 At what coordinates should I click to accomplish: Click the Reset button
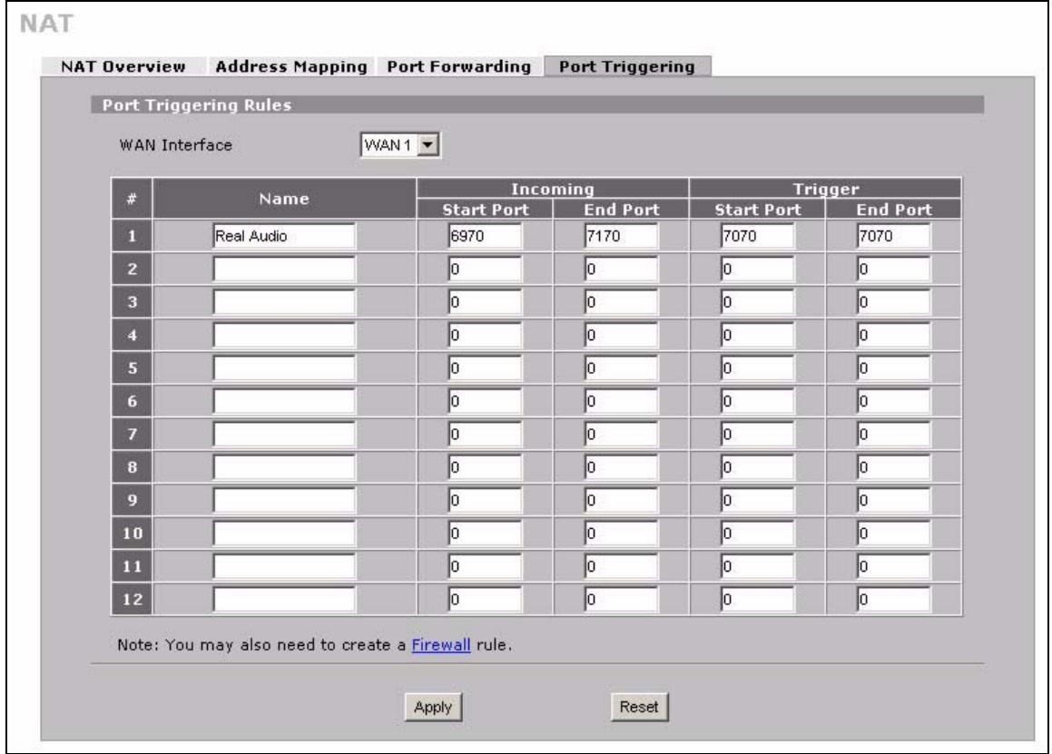[x=639, y=707]
